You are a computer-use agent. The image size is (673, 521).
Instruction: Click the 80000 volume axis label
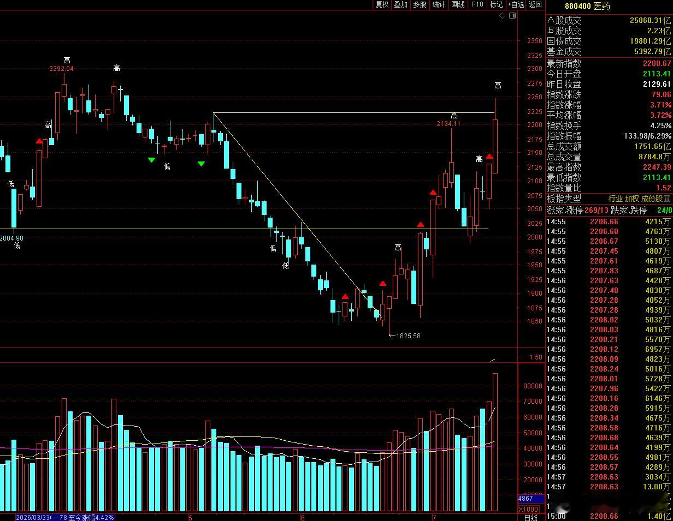click(533, 386)
